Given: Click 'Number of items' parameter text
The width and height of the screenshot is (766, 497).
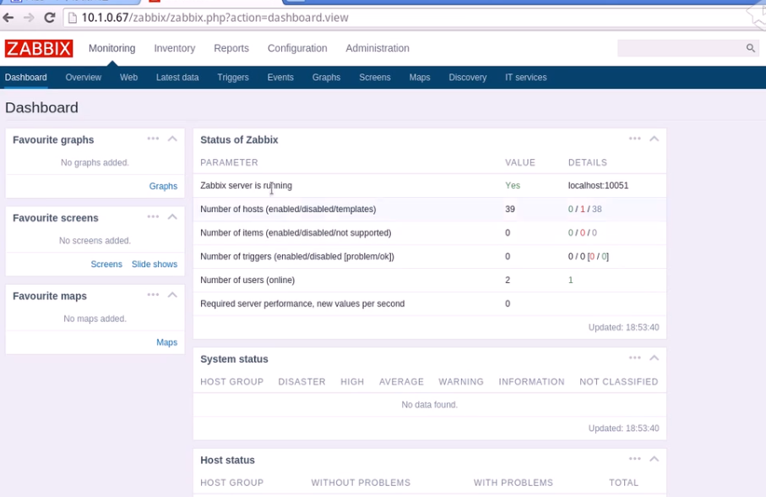Looking at the screenshot, I should point(296,233).
